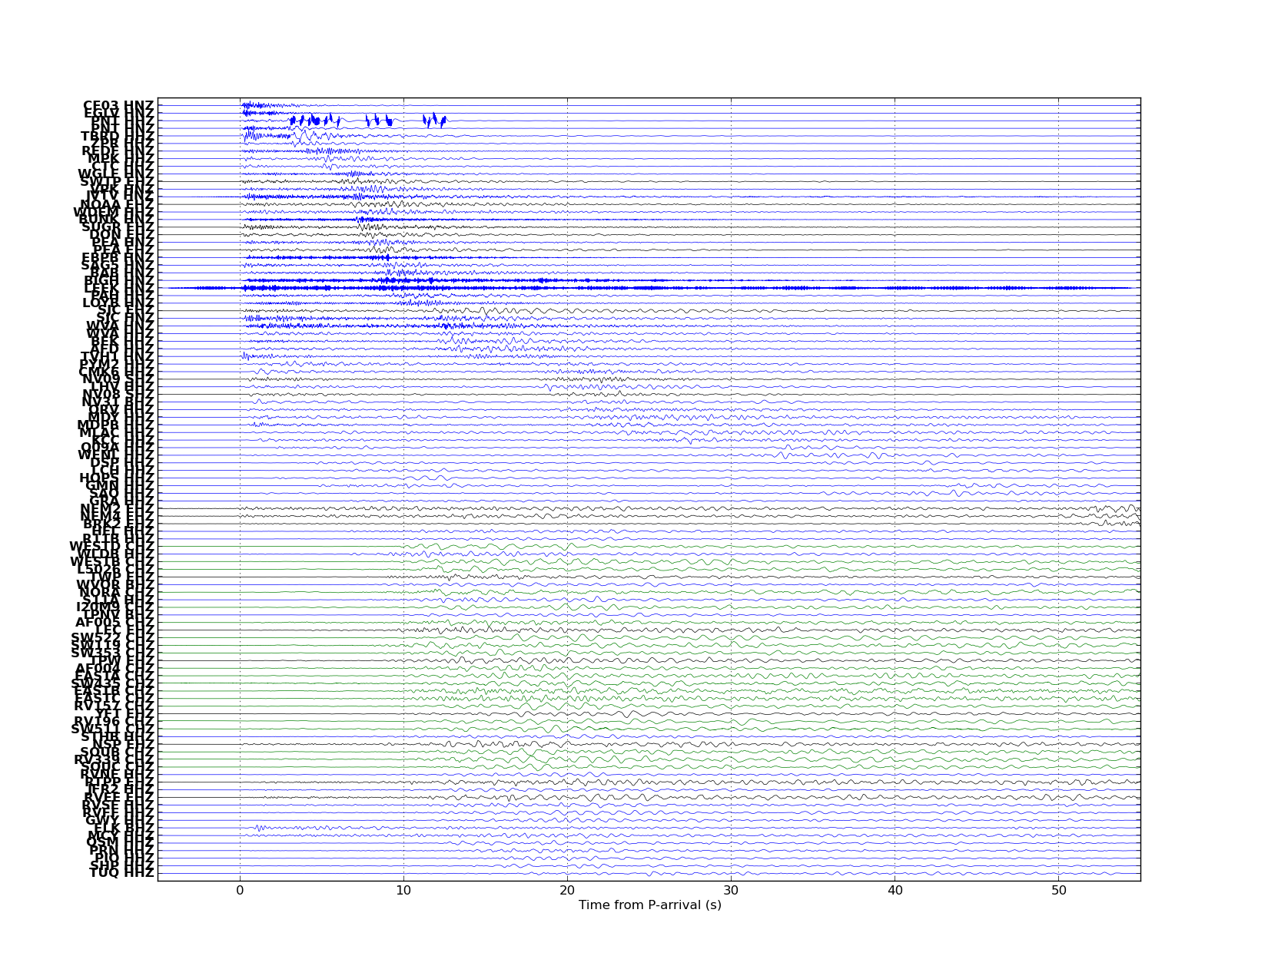
Task: Select the 10 second tick label
Action: point(403,891)
